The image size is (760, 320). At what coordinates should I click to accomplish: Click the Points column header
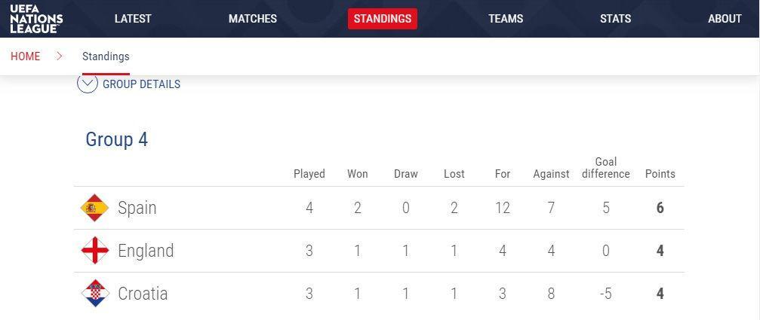coord(660,174)
